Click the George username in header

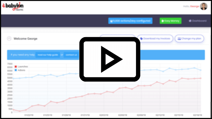coord(194,6)
